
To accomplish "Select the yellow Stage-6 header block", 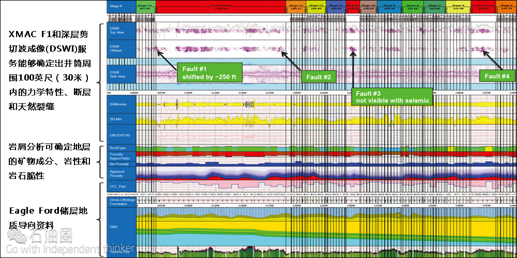I will point(458,7).
